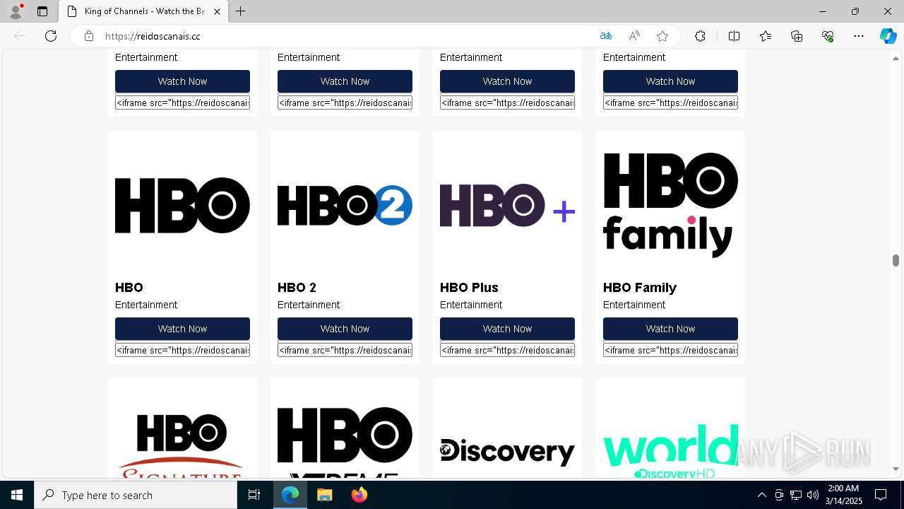904x509 pixels.
Task: Click the iframe code field under HBO Plus
Action: point(507,350)
